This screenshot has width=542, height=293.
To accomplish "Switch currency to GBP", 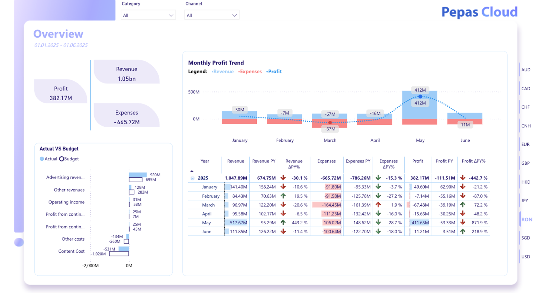I will [x=525, y=163].
